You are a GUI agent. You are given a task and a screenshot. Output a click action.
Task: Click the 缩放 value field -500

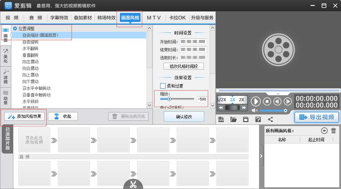(x=202, y=99)
